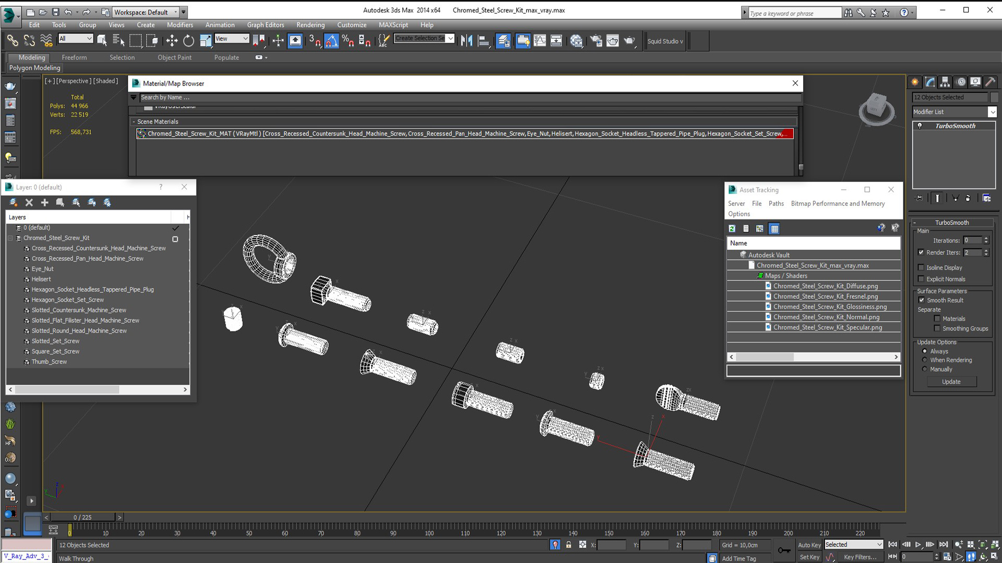The height and width of the screenshot is (563, 1002).
Task: Click Render Production teapot icon
Action: click(630, 40)
